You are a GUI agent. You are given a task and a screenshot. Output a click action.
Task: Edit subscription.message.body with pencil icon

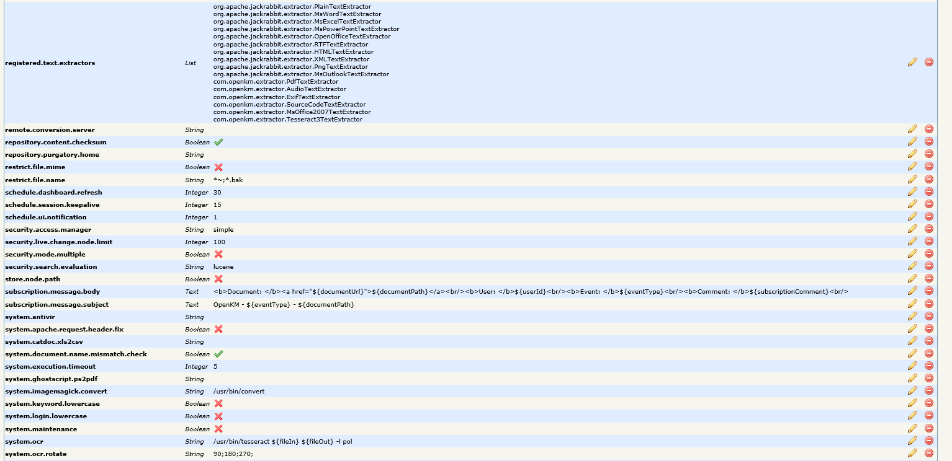[912, 291]
